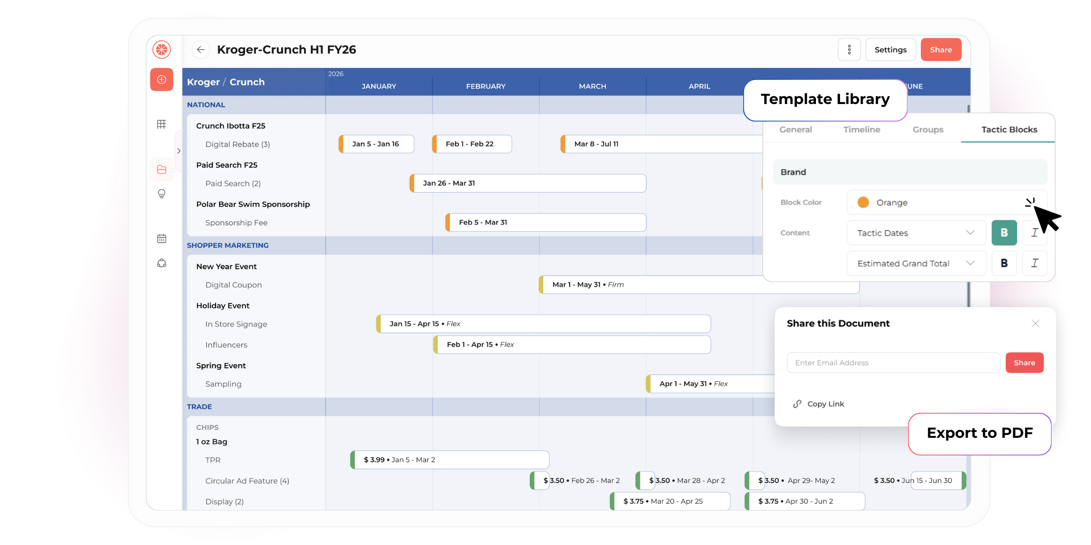Enable italic formatting for Estimated Grand Total
The height and width of the screenshot is (545, 1091).
[x=1035, y=263]
